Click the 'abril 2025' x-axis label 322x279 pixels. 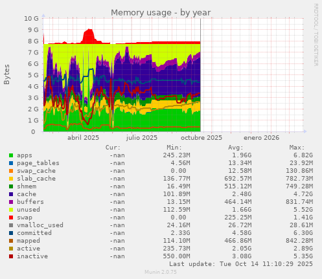[x=83, y=138]
